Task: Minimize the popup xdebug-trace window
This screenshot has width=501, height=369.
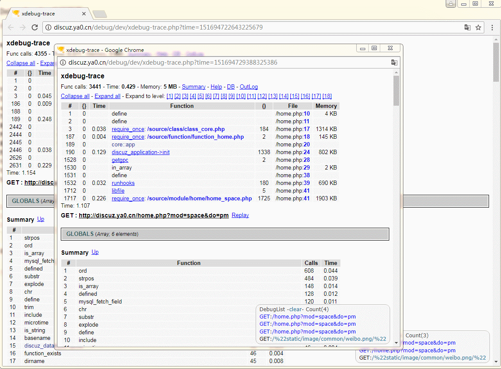Action: (363, 48)
